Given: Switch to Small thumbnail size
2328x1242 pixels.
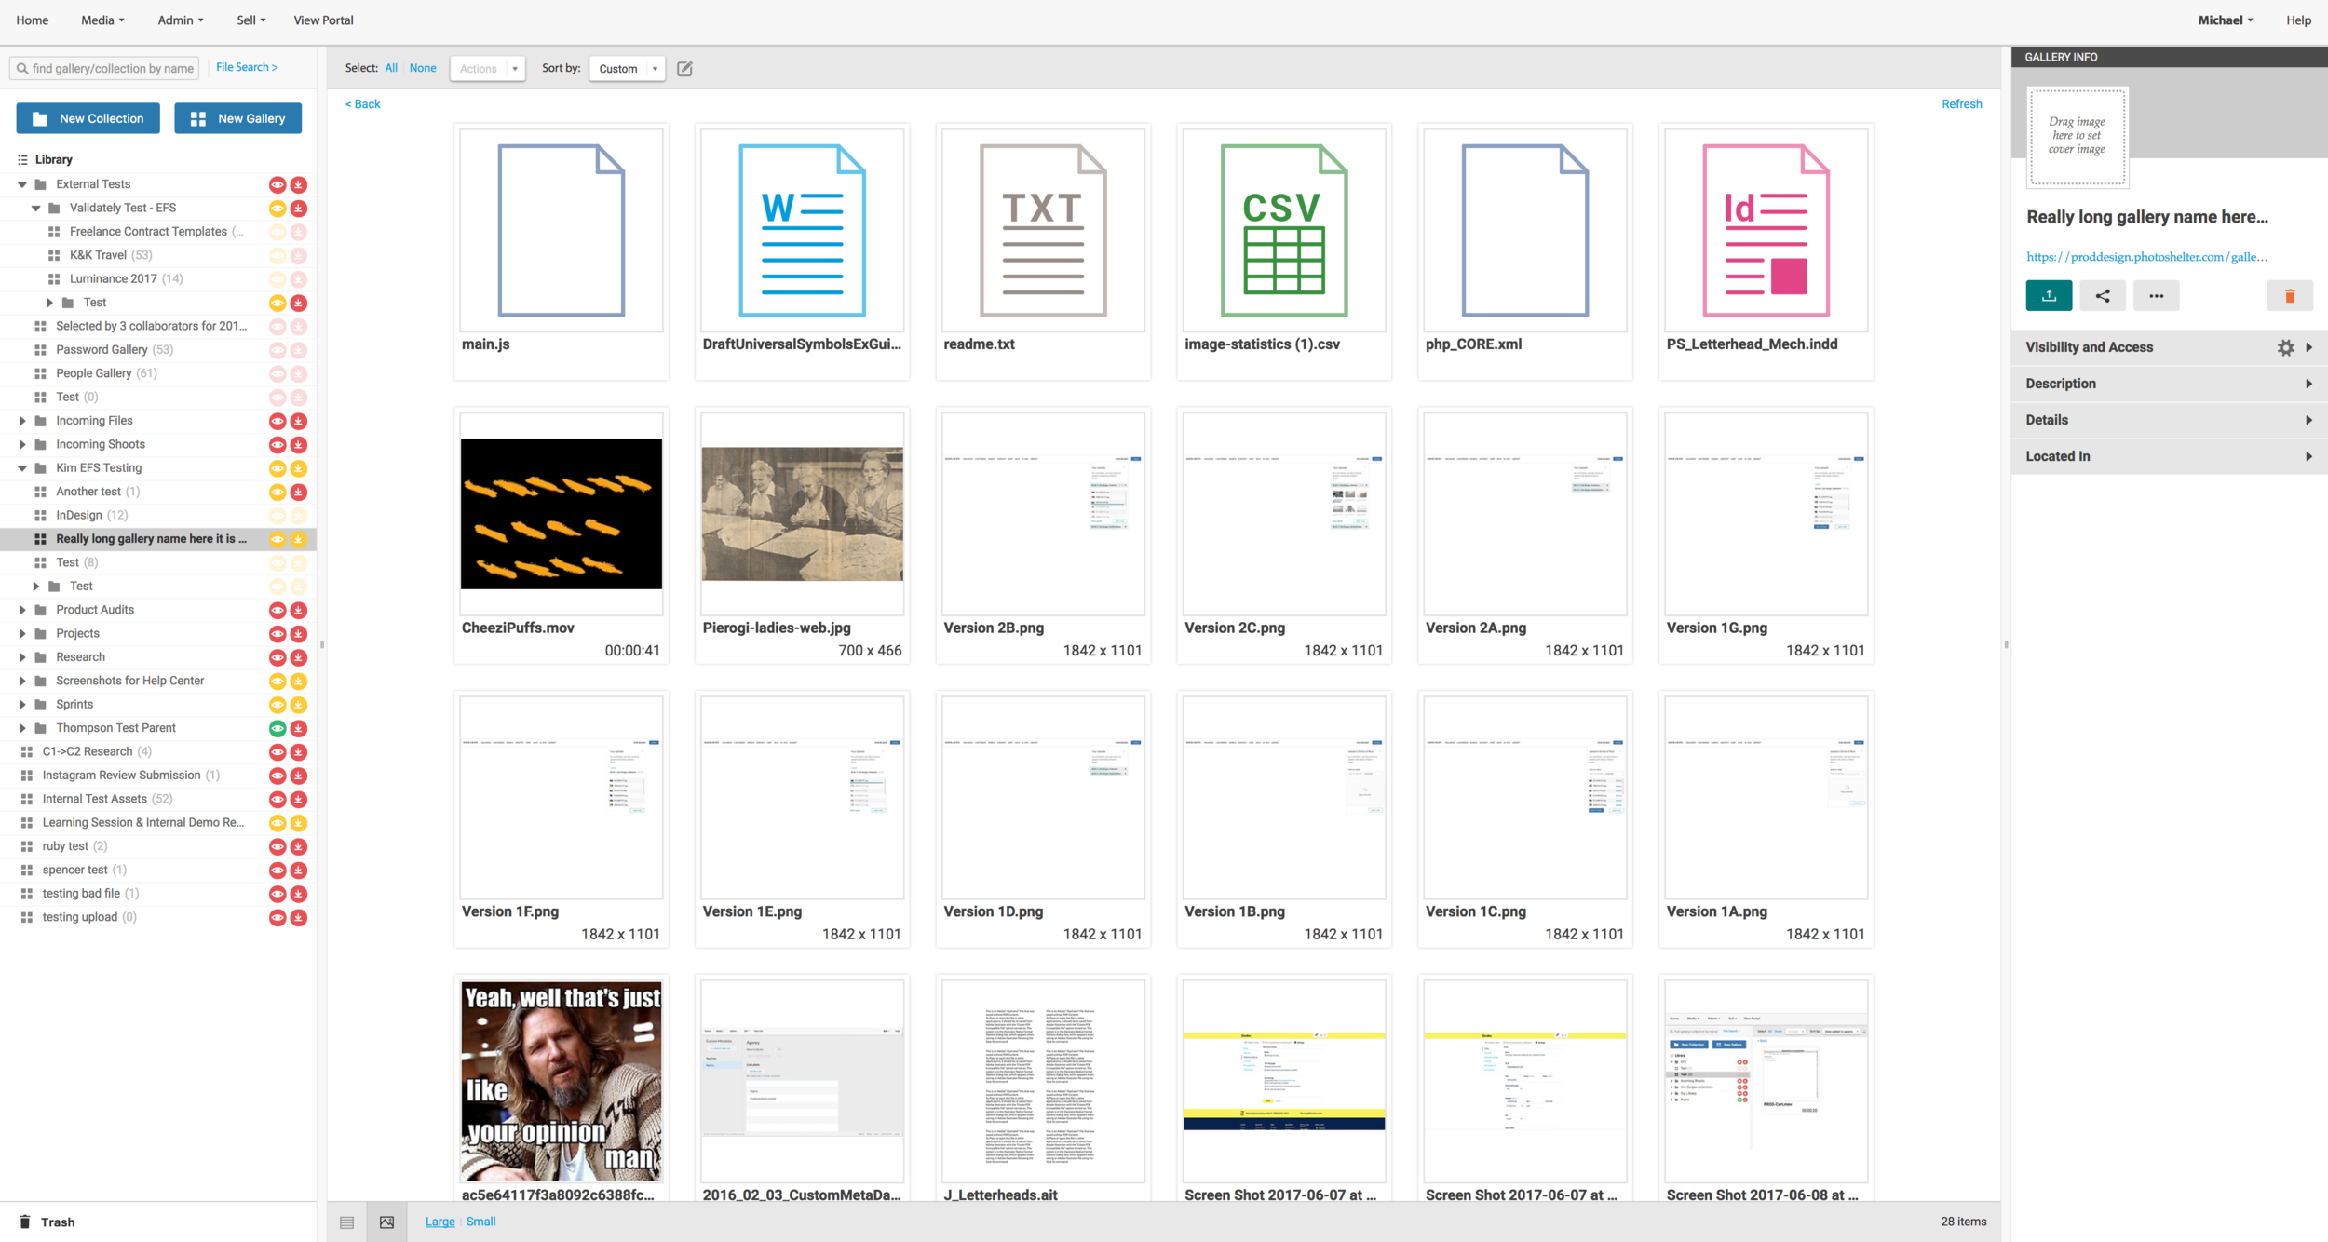Looking at the screenshot, I should 480,1222.
